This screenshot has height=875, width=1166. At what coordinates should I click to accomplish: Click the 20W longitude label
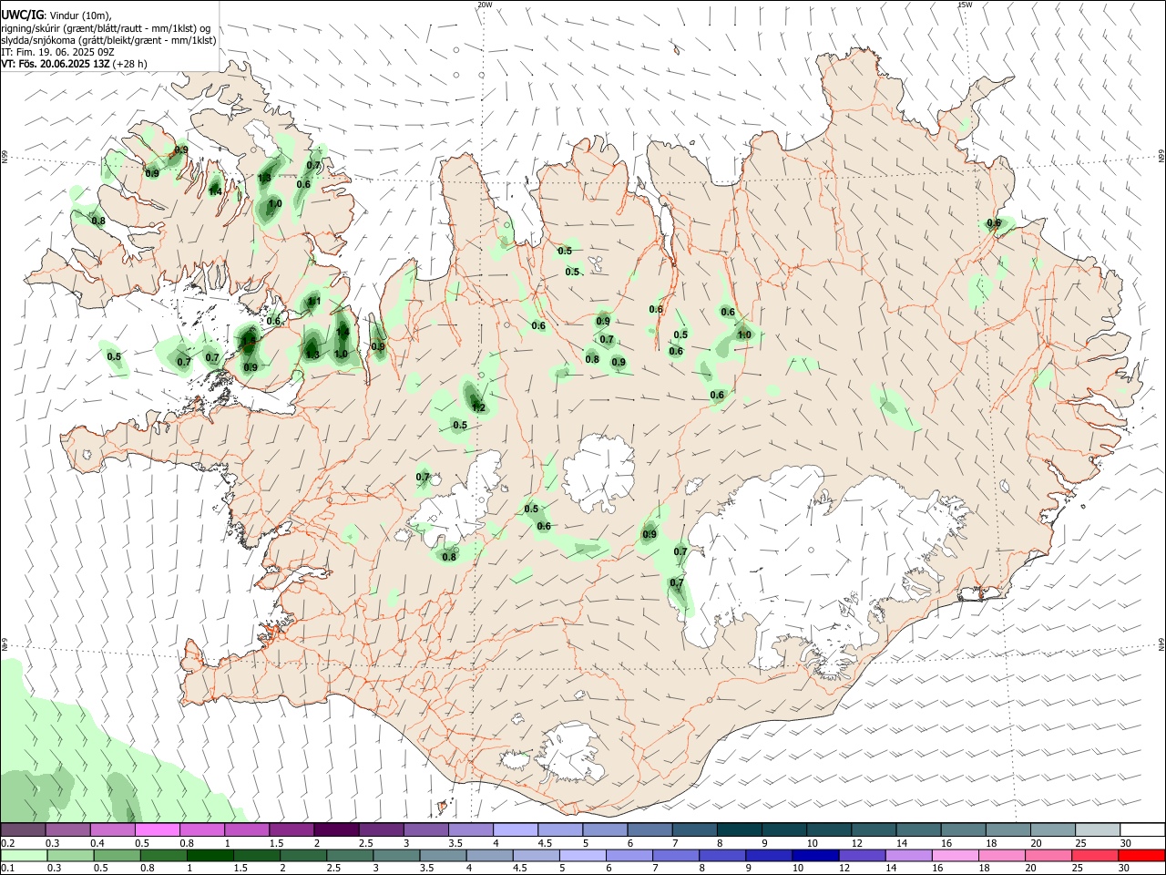pyautogui.click(x=485, y=5)
